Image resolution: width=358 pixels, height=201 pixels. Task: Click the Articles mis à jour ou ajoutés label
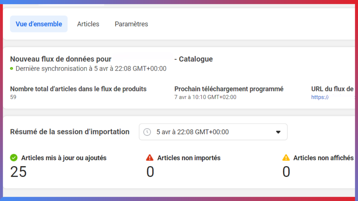[64, 158]
